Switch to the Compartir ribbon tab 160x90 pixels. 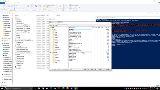(13, 3)
